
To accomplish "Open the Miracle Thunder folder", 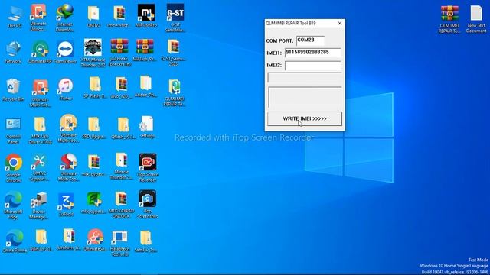I will (122, 167).
